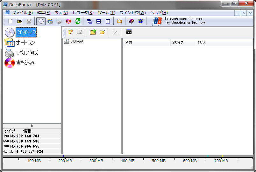Screen dimensions: 256x172
Task: Click the blue marker on capacity bar
Action: [x=63, y=156]
